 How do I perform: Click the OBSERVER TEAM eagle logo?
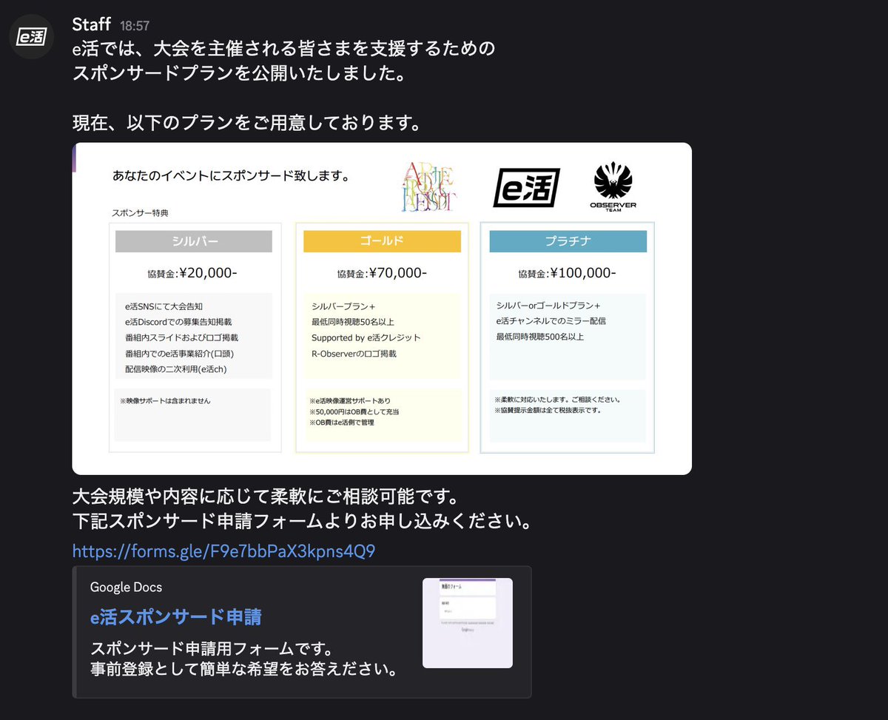click(x=614, y=187)
